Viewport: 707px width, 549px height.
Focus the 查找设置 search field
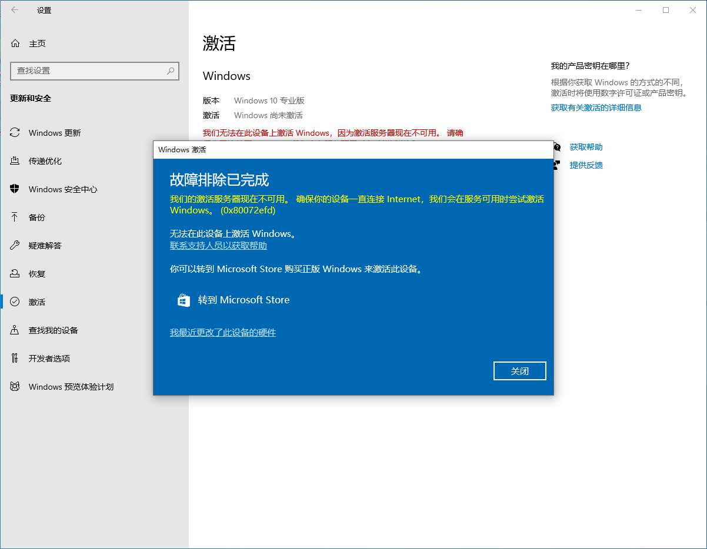click(95, 71)
